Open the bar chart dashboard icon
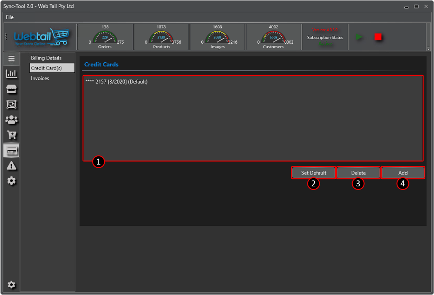The image size is (434, 295). [11, 74]
